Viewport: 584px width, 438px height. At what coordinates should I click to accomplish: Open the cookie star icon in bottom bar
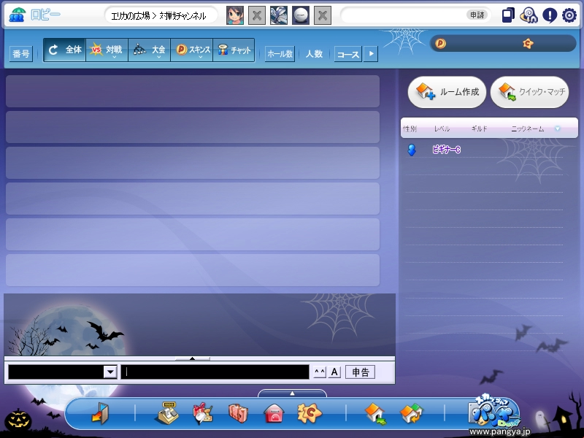310,413
